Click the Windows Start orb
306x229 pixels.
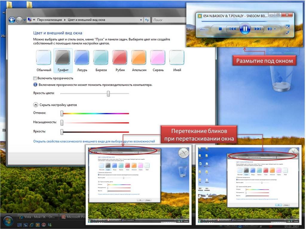pyautogui.click(x=8, y=221)
